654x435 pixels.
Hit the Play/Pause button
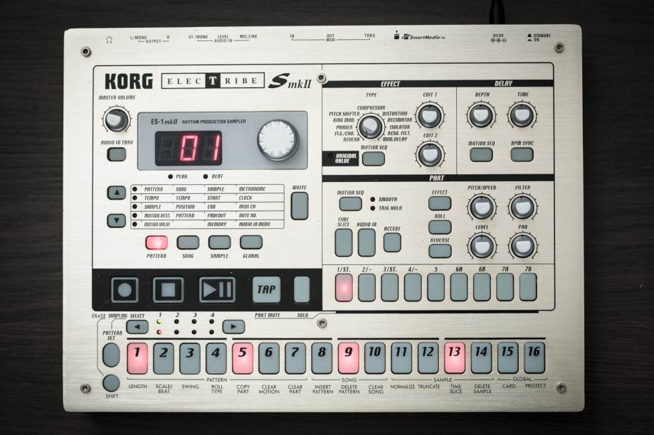(216, 289)
